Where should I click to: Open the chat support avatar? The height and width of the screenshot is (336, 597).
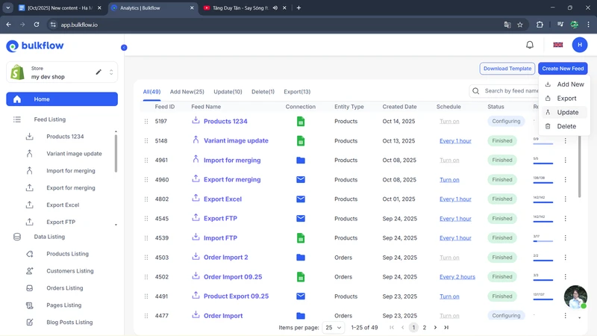(575, 296)
